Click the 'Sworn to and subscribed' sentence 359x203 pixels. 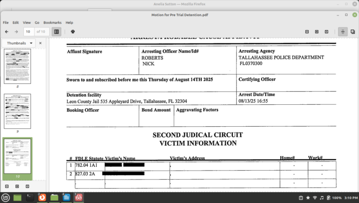[140, 80]
